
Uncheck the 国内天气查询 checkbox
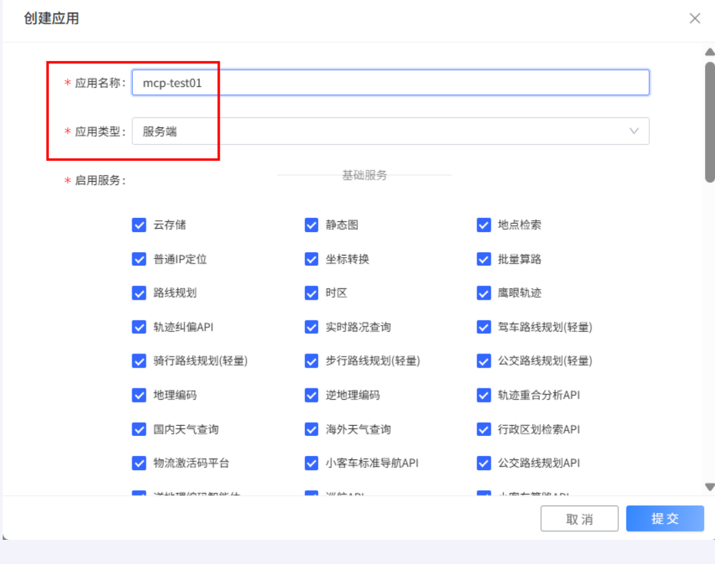(139, 429)
